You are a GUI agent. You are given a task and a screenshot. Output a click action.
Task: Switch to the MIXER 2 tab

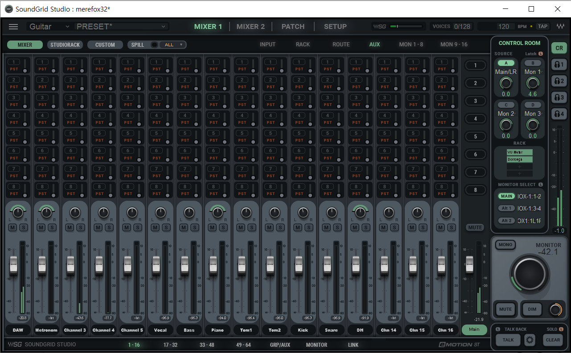[x=251, y=27]
